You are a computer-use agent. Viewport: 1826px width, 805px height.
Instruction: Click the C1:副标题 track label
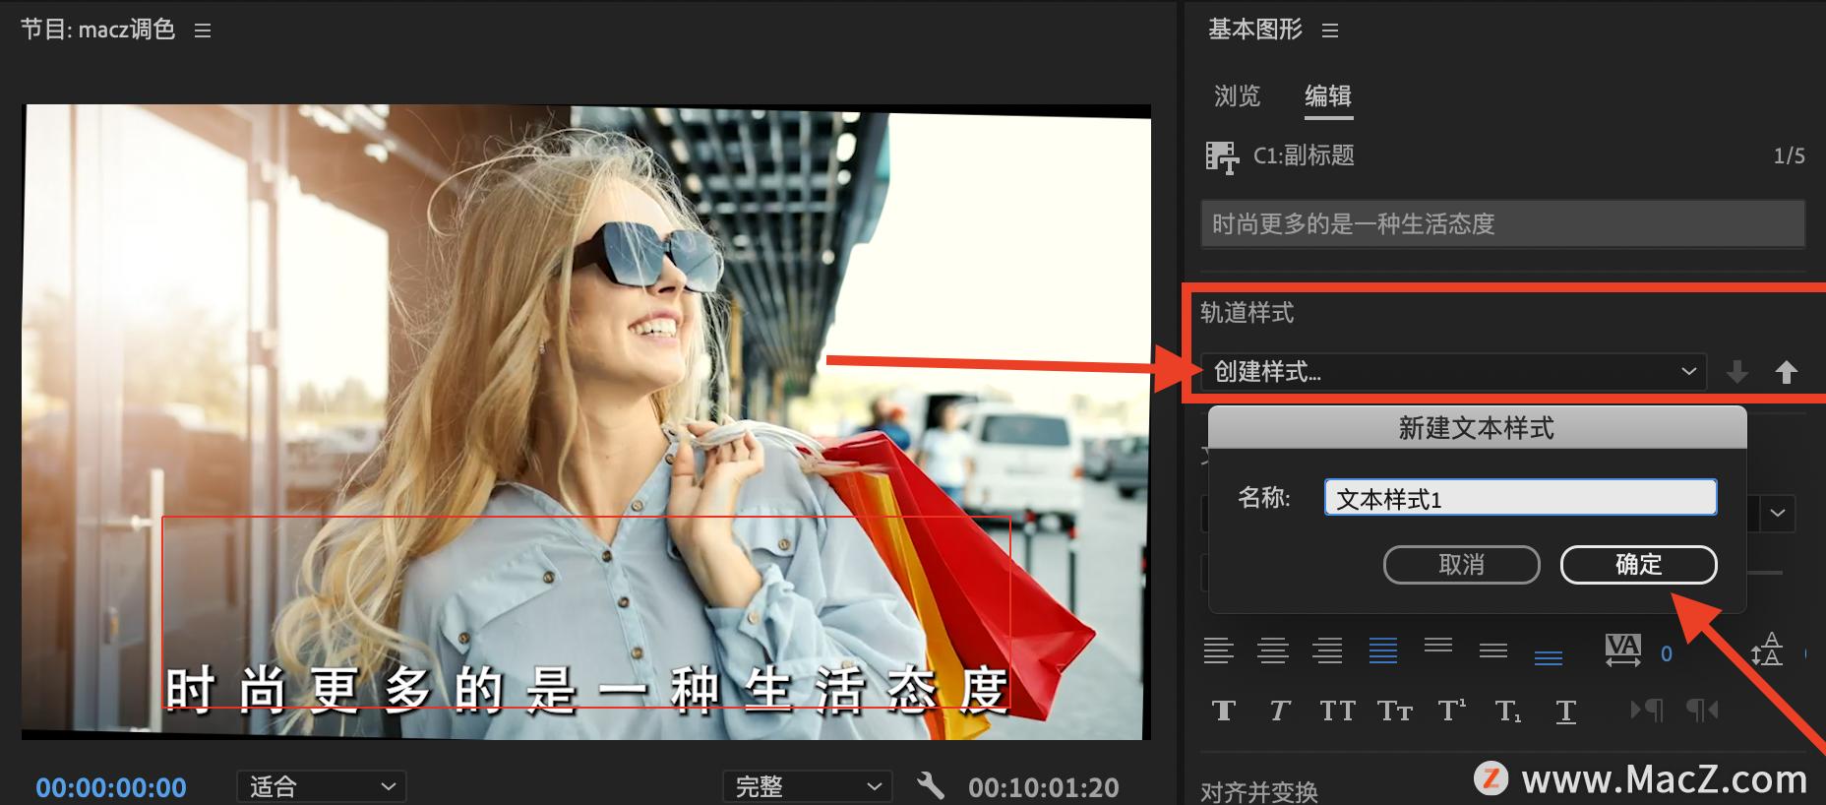click(x=1304, y=155)
